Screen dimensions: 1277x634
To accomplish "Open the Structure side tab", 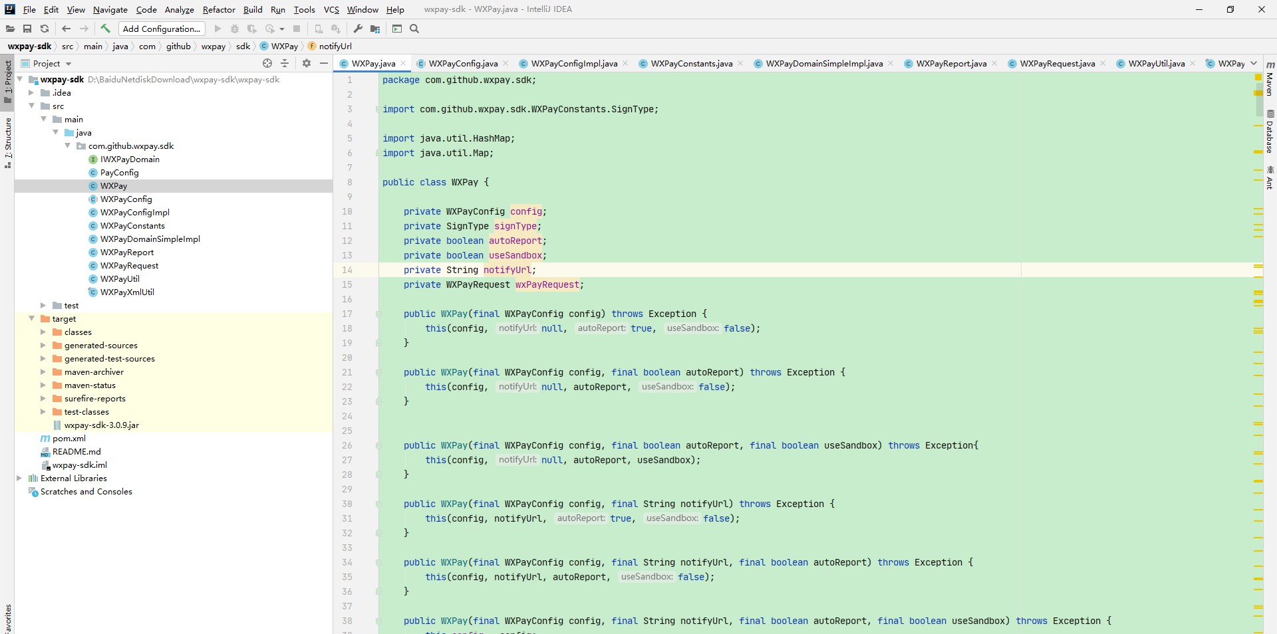I will pyautogui.click(x=7, y=142).
